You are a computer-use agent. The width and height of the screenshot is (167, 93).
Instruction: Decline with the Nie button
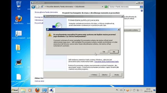[114, 52]
